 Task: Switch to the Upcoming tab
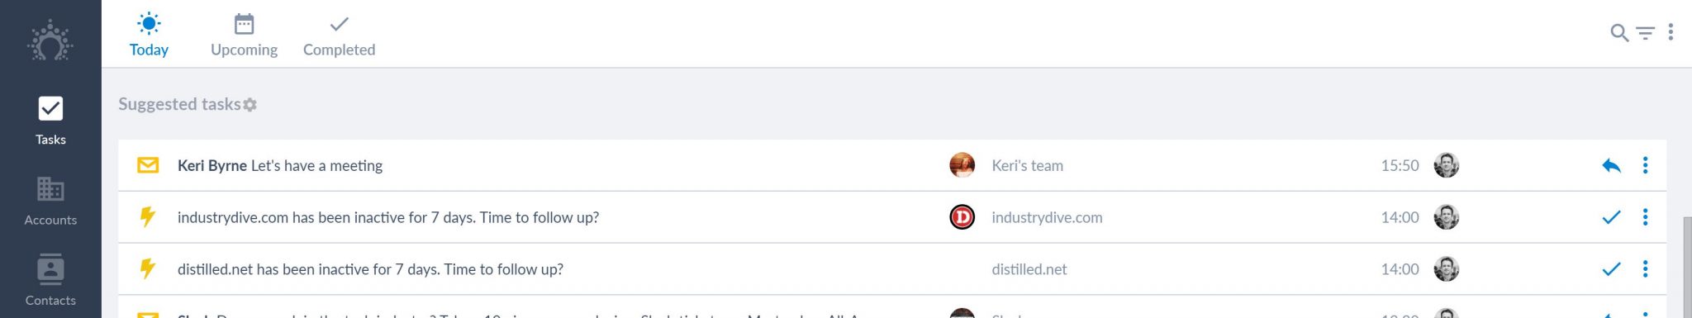(244, 36)
